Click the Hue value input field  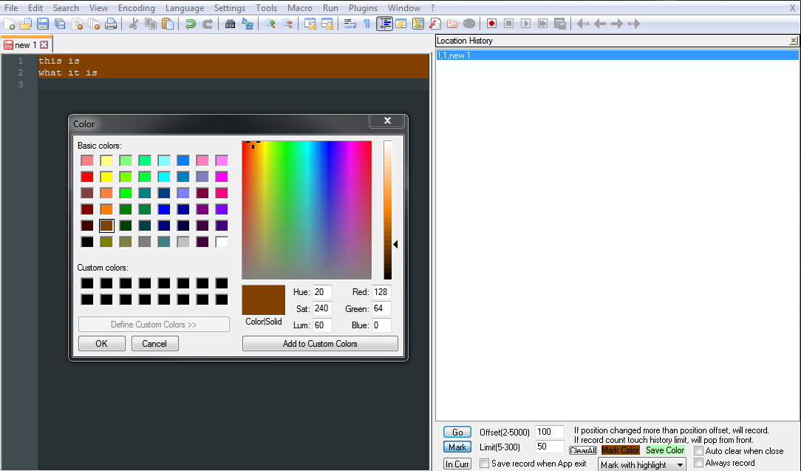[x=322, y=292]
